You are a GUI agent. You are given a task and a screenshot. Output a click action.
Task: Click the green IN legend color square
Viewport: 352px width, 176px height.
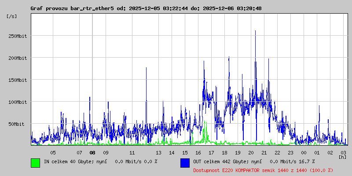tap(35, 162)
